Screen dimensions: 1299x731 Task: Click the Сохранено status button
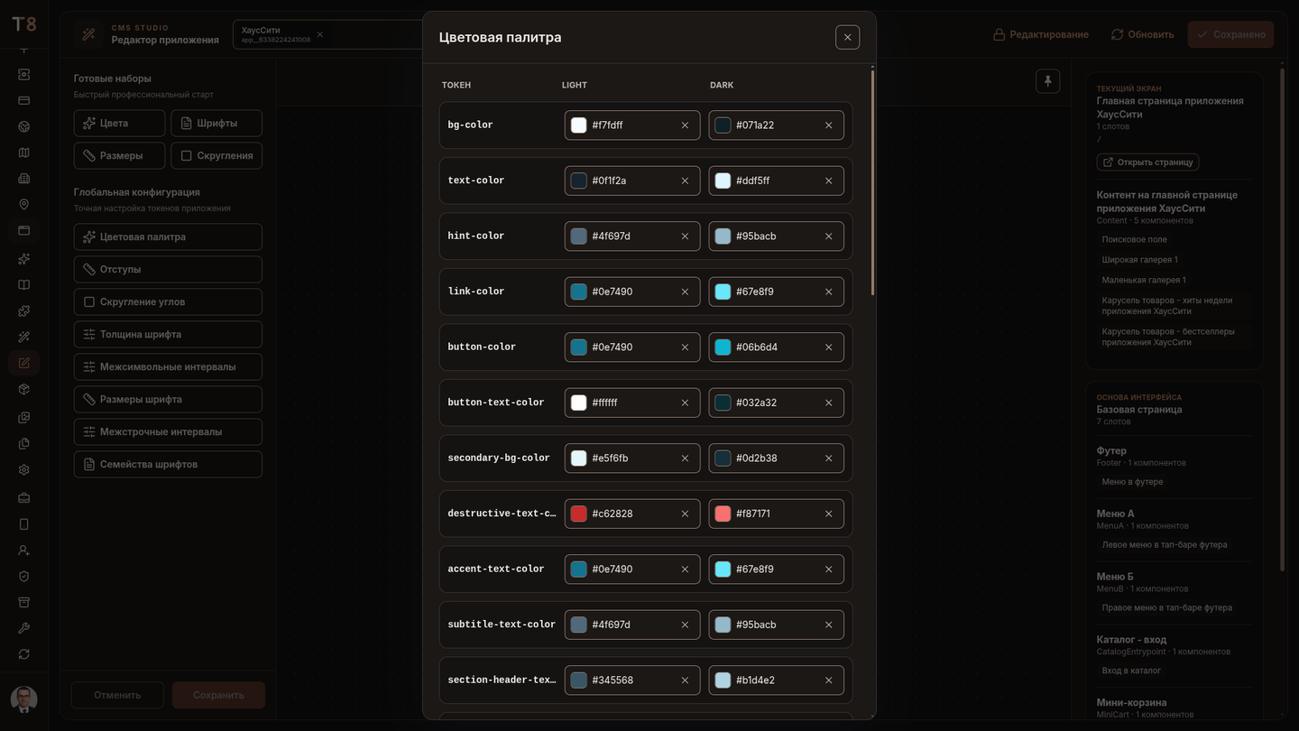[1230, 34]
